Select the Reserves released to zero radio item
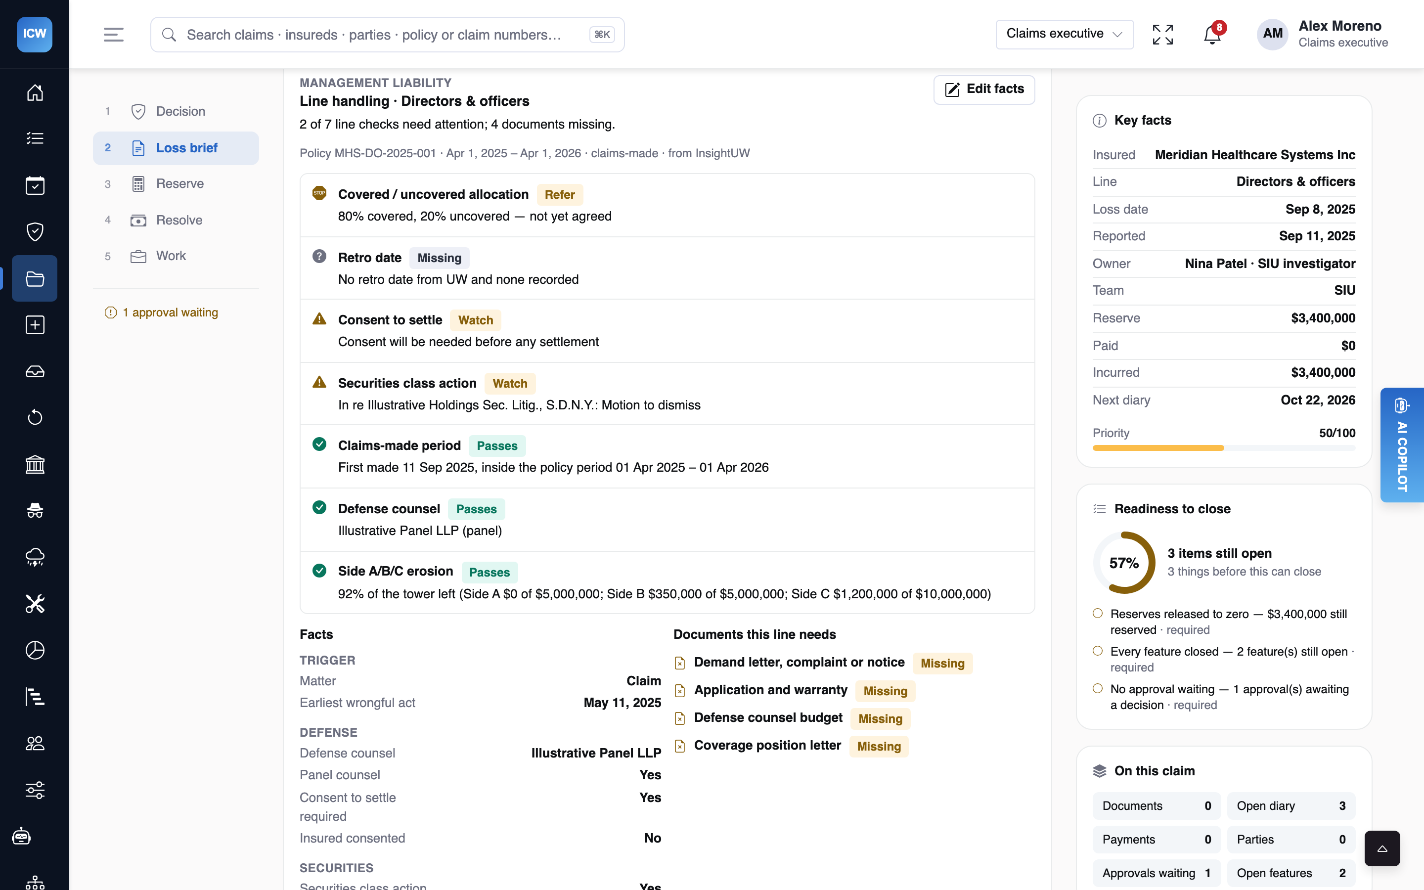The image size is (1424, 890). pos(1098,613)
